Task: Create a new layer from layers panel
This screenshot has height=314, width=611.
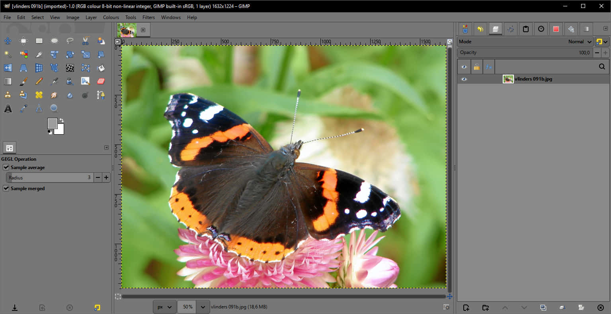Action: [466, 308]
